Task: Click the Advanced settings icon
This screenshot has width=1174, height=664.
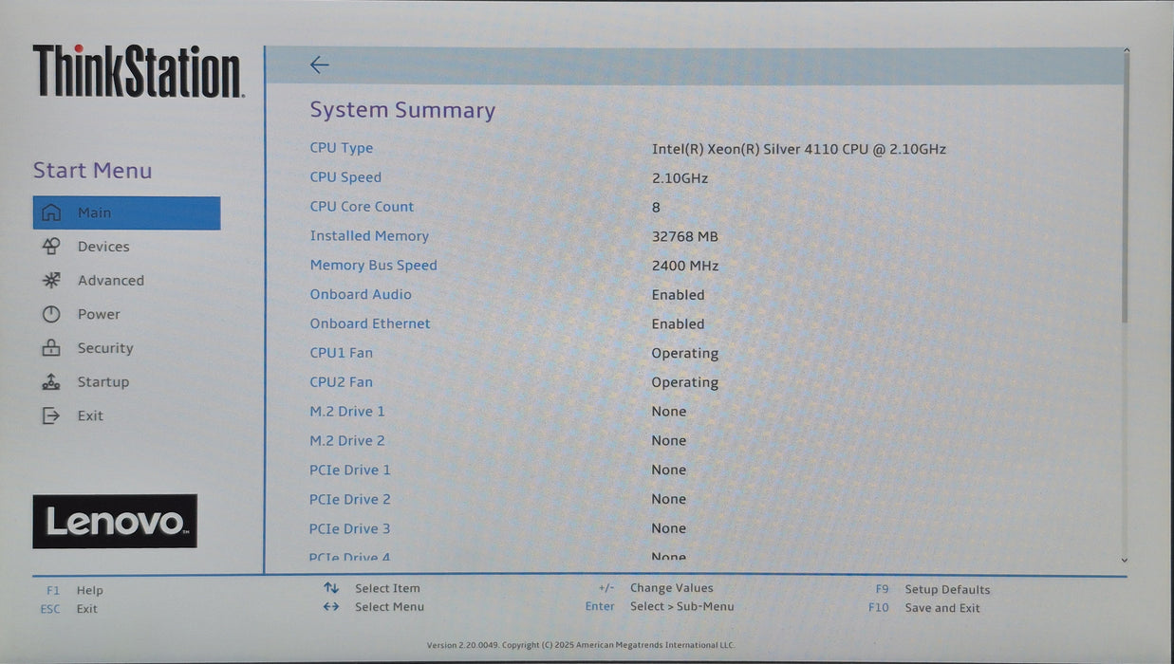Action: (51, 280)
